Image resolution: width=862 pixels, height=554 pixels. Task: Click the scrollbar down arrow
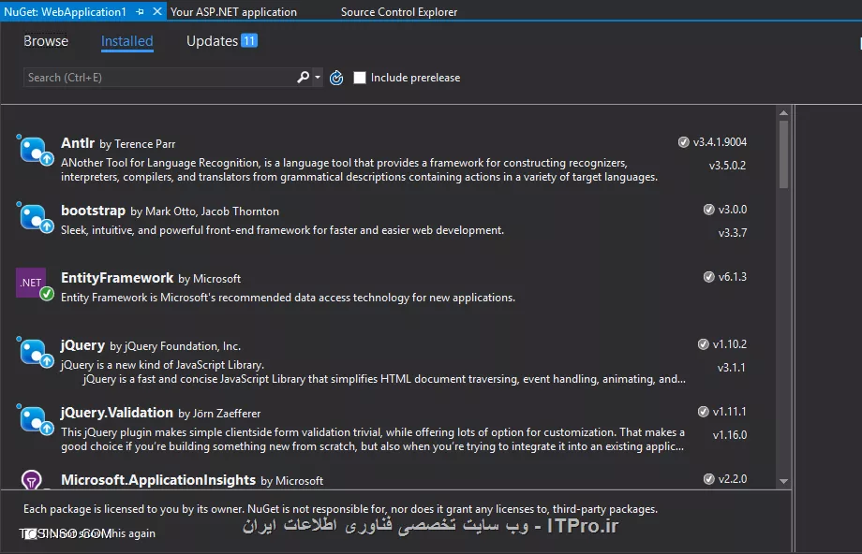(784, 481)
